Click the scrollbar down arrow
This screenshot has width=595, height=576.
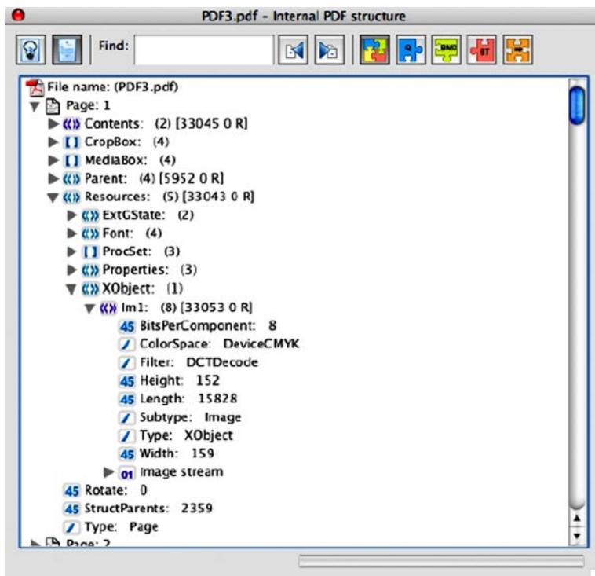(577, 536)
